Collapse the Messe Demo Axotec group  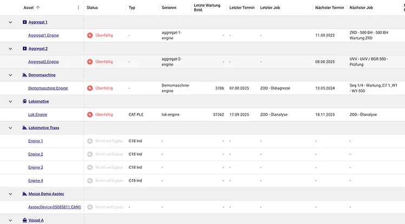10,194
